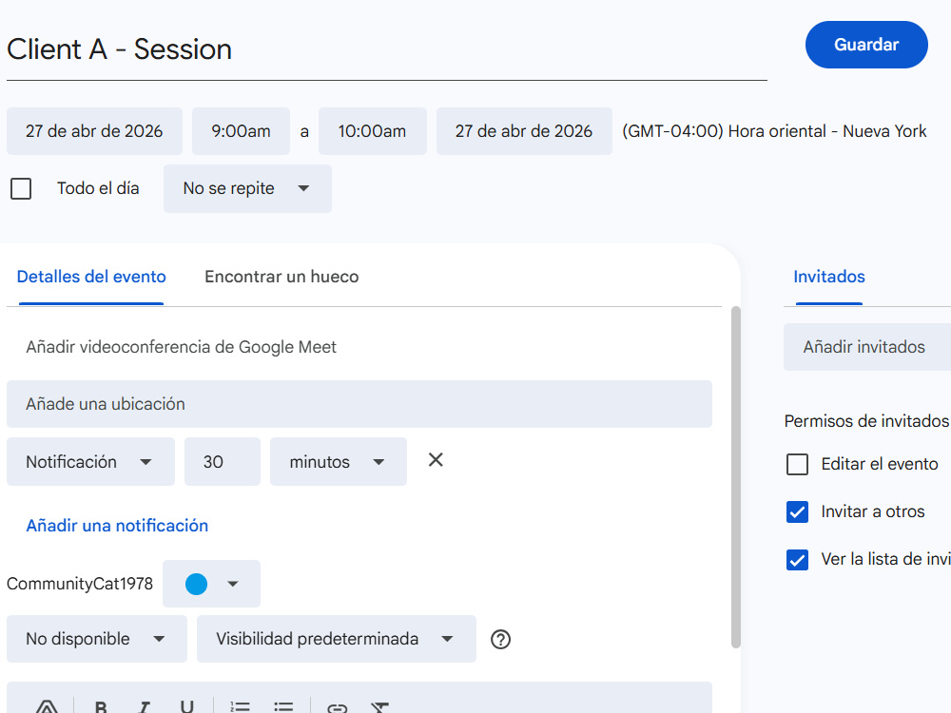Screen dimensions: 951x713
Task: Apply underline formatting to description
Action: pos(186,706)
